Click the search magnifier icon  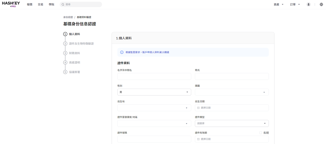tap(63, 5)
